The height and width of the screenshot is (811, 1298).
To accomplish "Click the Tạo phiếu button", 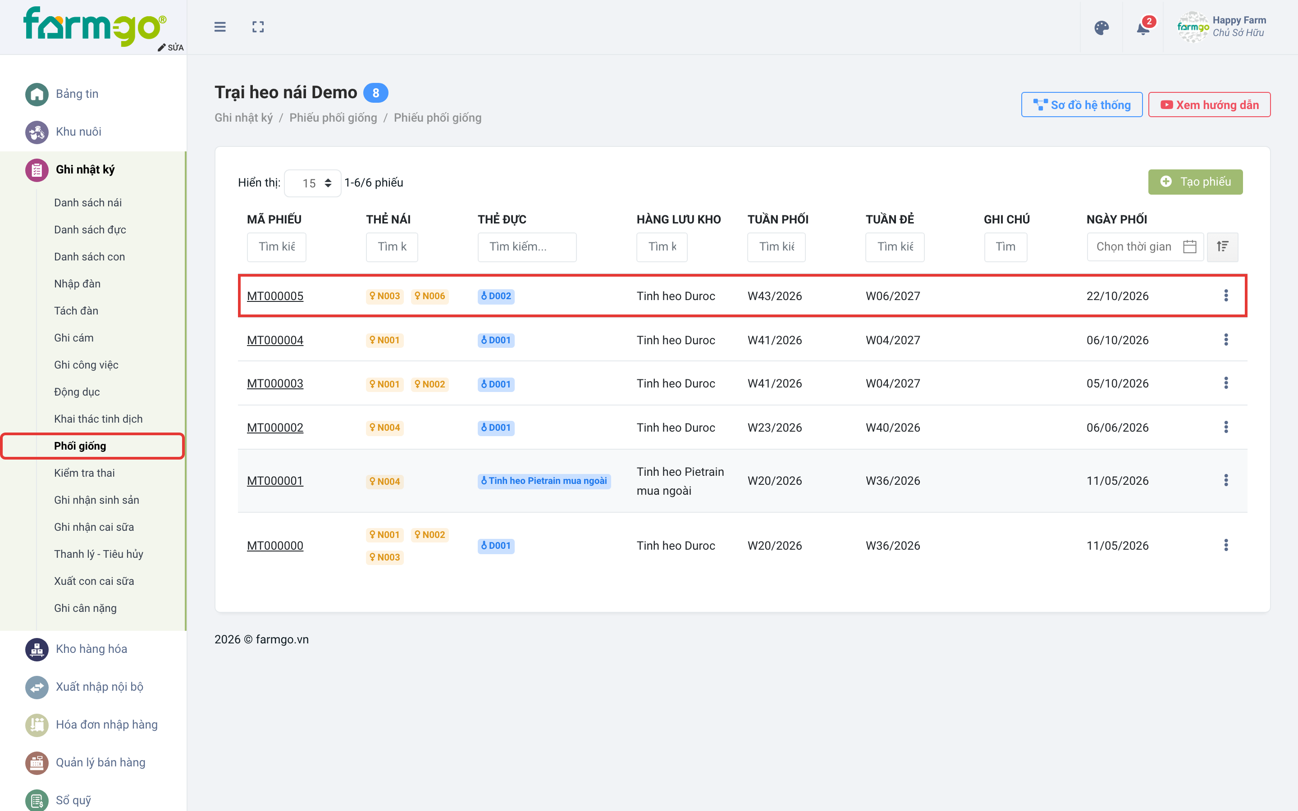I will [x=1195, y=182].
